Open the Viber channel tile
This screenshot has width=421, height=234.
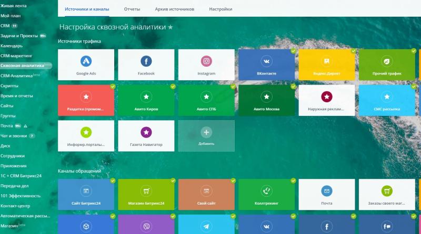(x=146, y=225)
